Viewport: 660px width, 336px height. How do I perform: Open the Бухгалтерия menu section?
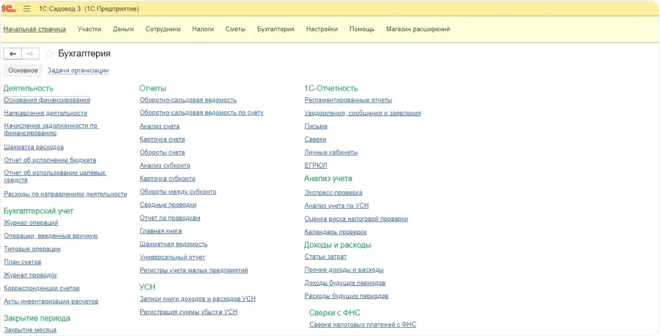click(x=276, y=29)
